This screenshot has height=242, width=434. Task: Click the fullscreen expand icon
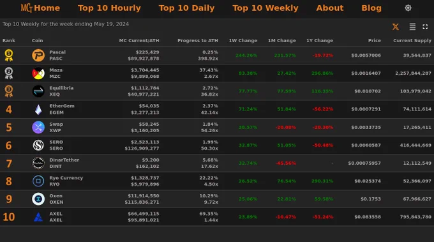(x=425, y=27)
